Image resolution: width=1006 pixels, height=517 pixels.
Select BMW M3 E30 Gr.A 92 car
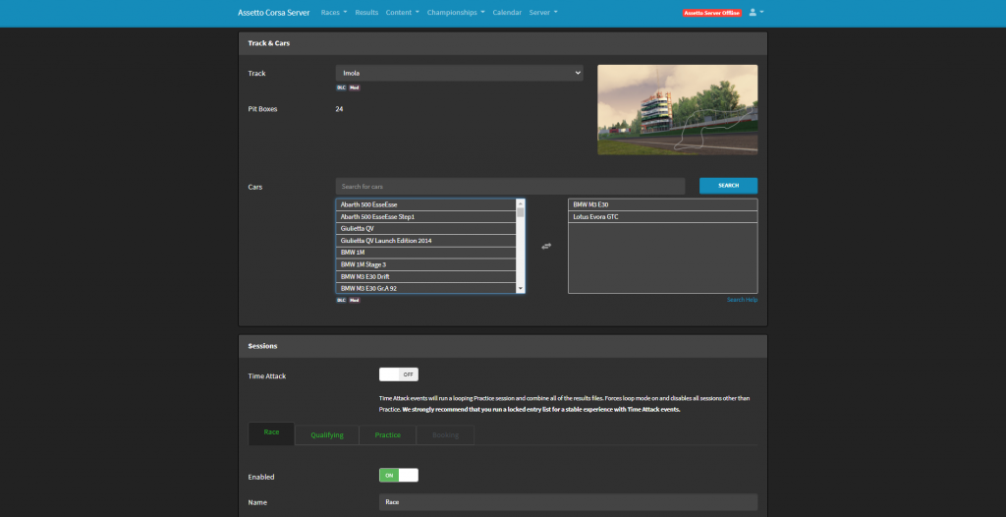coord(426,288)
